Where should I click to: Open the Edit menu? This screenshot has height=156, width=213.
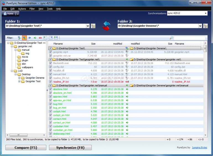click(x=12, y=9)
